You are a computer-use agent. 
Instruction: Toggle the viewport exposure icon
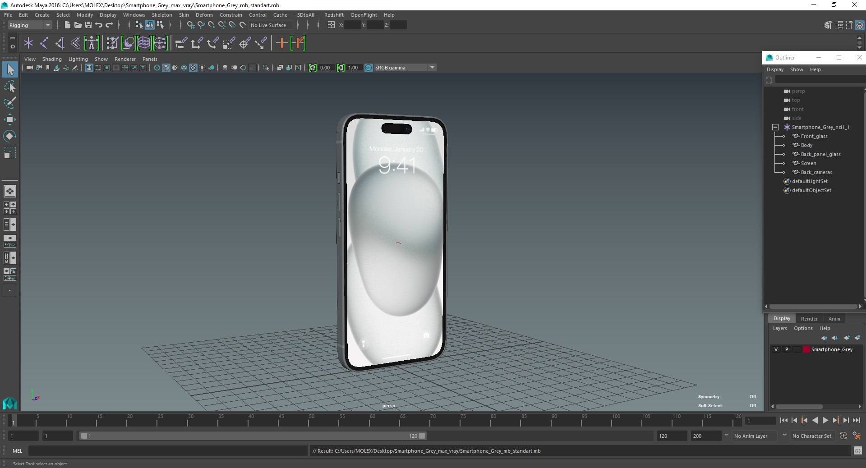point(313,68)
